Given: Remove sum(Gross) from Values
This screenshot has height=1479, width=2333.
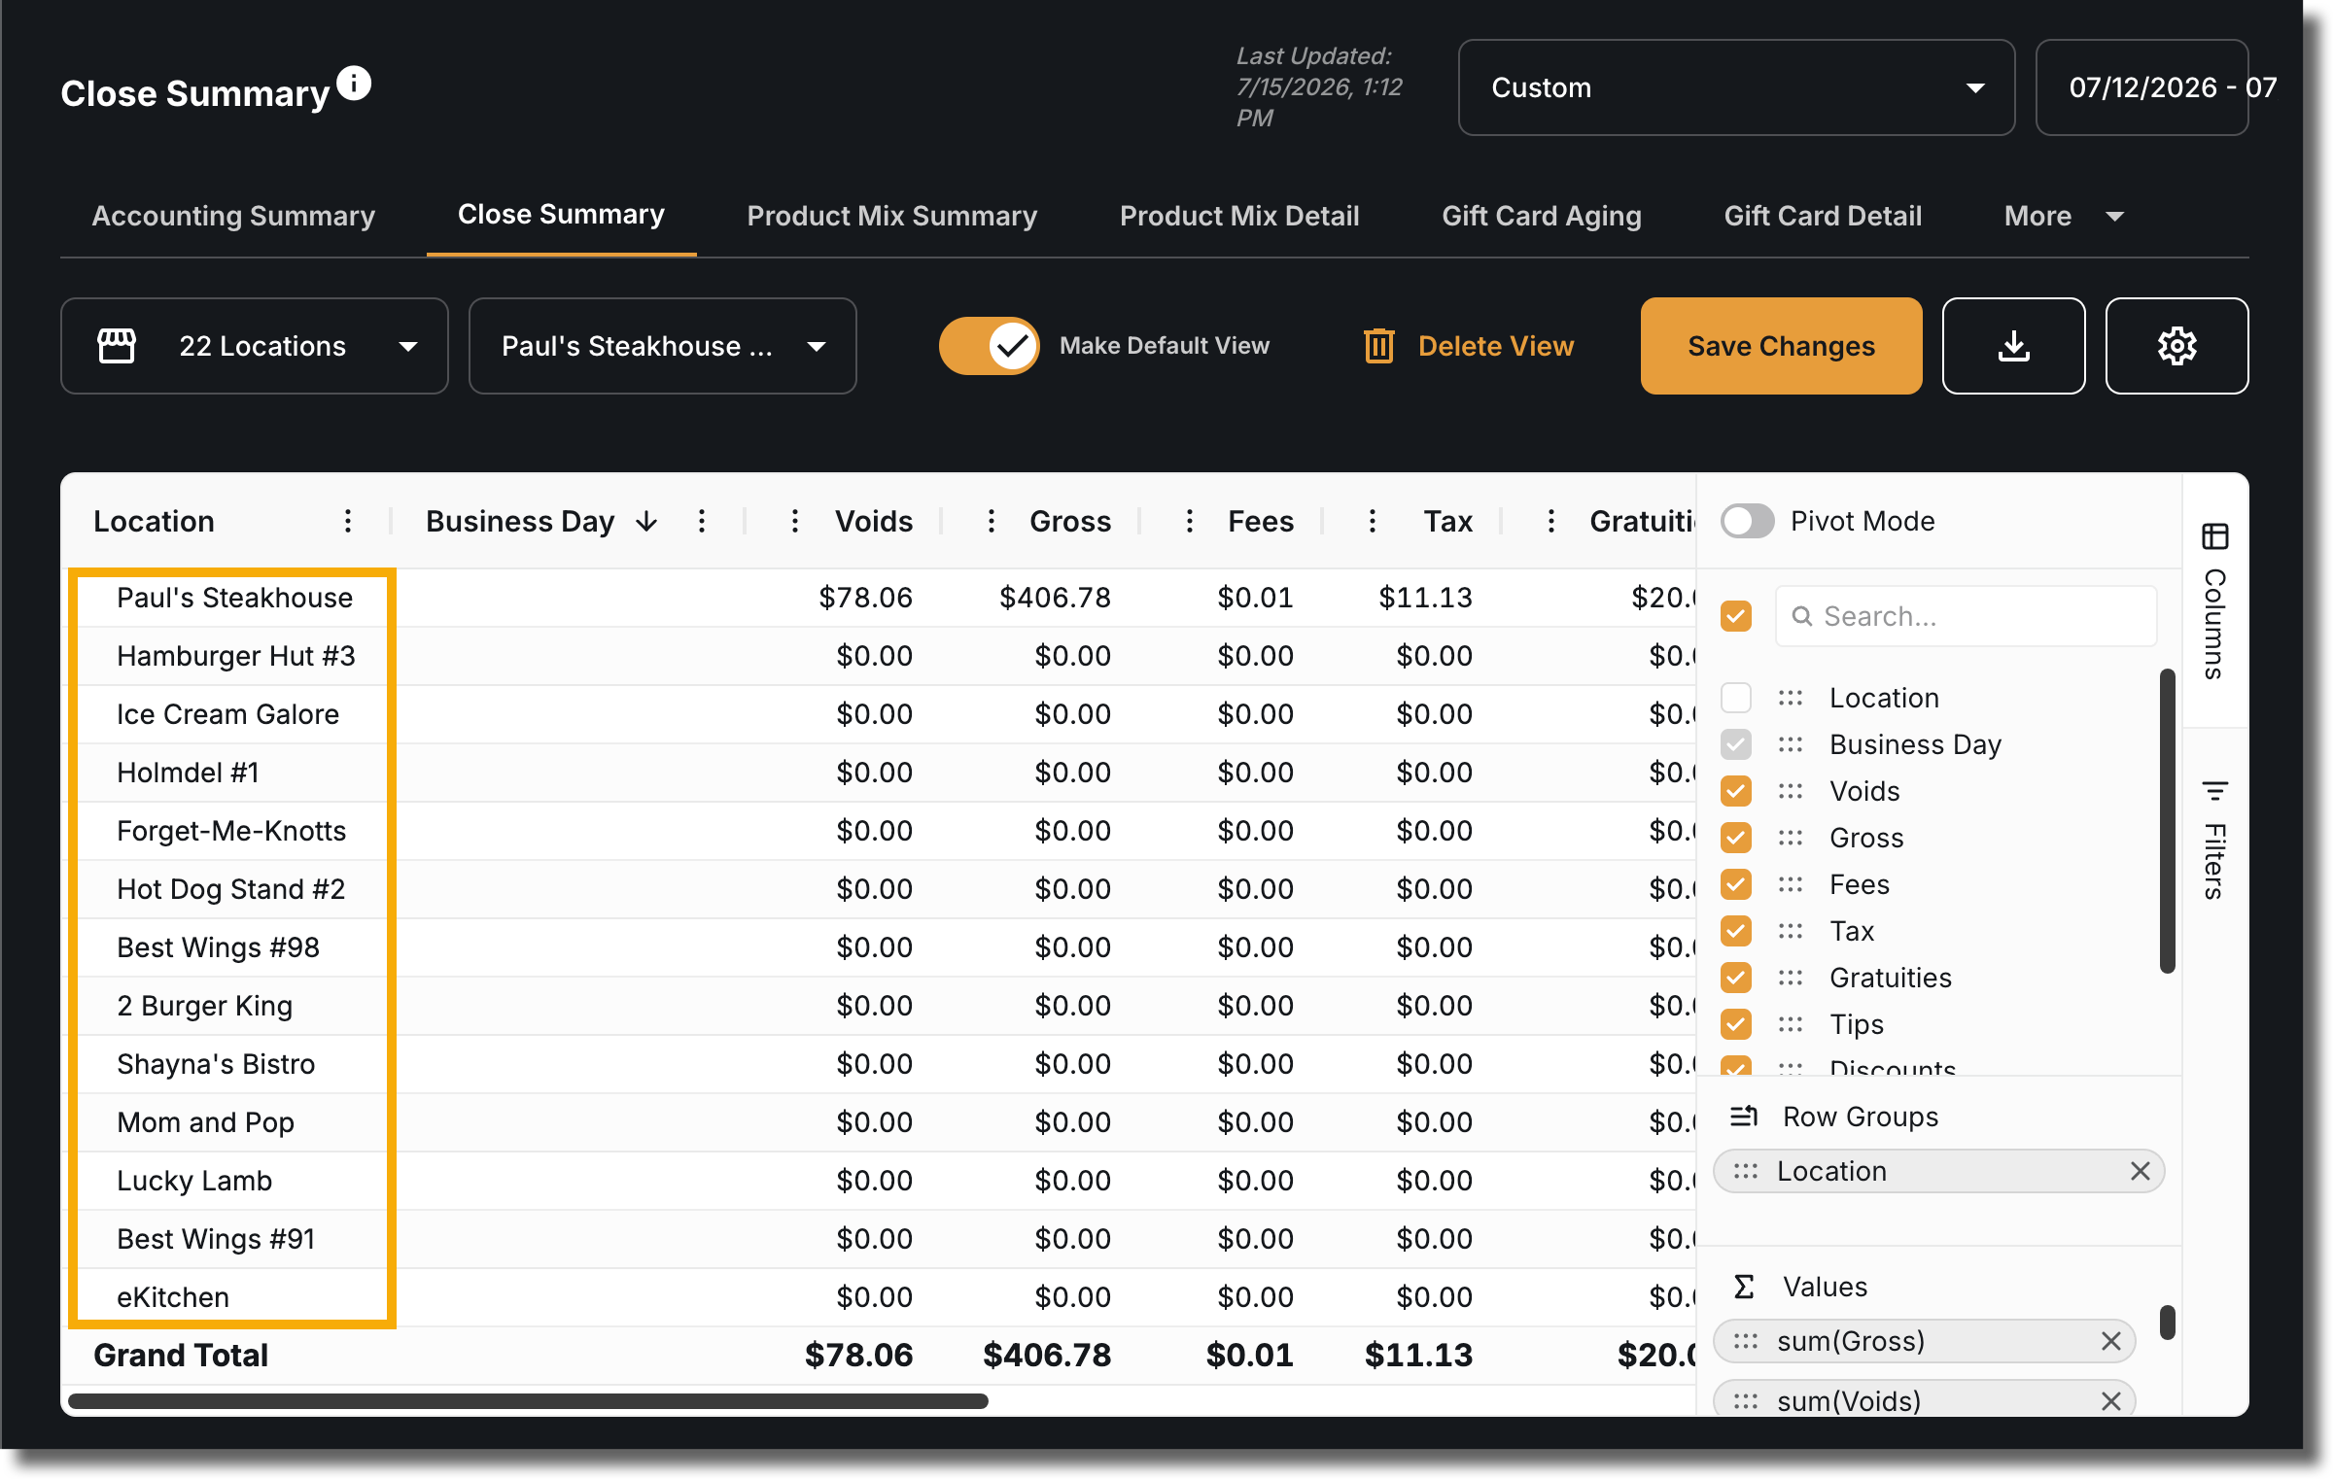Looking at the screenshot, I should click(2110, 1341).
